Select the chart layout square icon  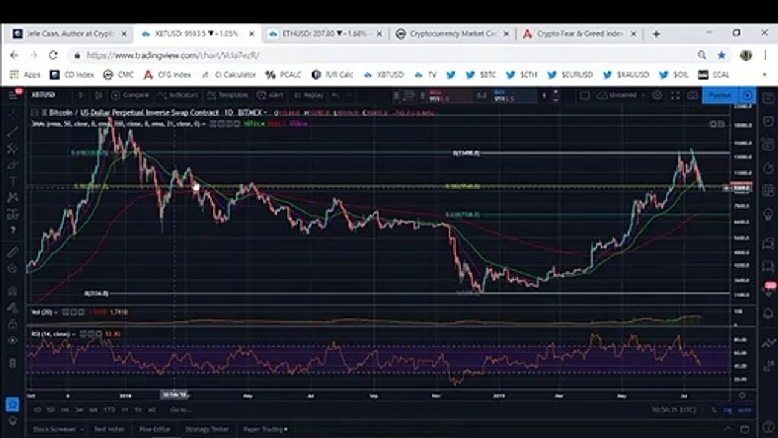584,96
